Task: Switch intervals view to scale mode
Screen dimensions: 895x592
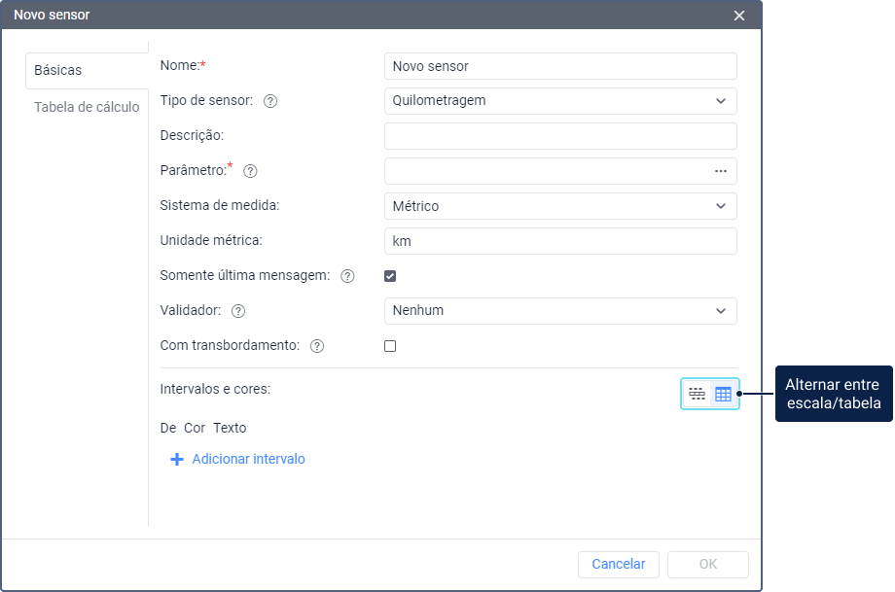Action: click(x=697, y=394)
